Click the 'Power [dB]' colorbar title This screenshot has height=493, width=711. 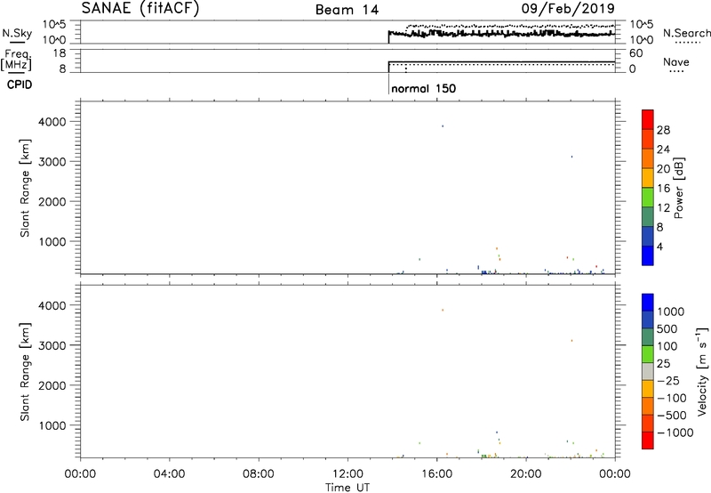pos(678,188)
